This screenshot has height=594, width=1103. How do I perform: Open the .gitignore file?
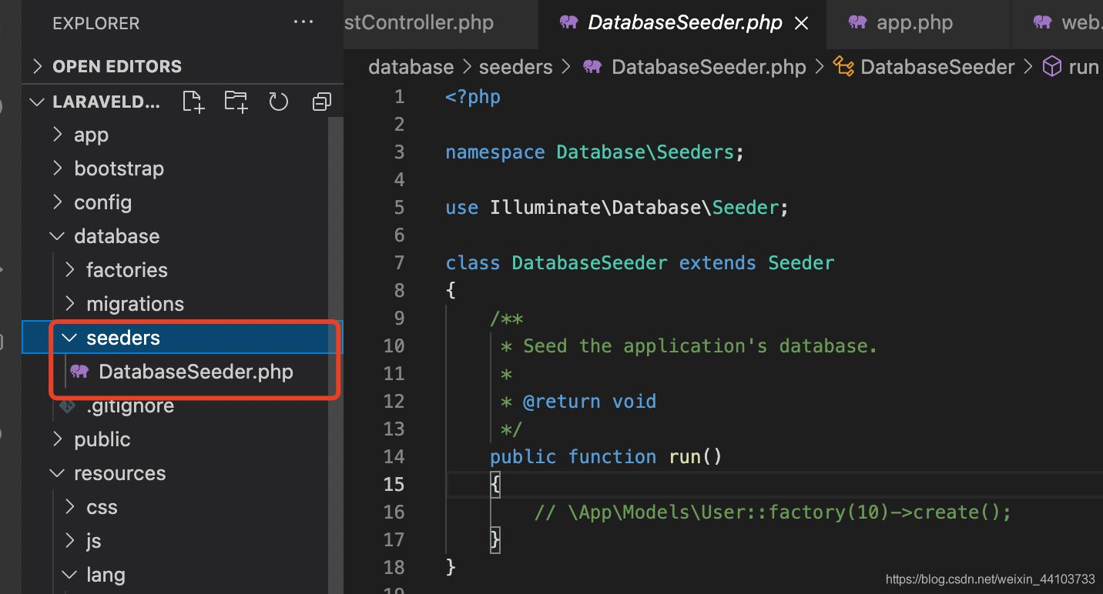coord(129,405)
